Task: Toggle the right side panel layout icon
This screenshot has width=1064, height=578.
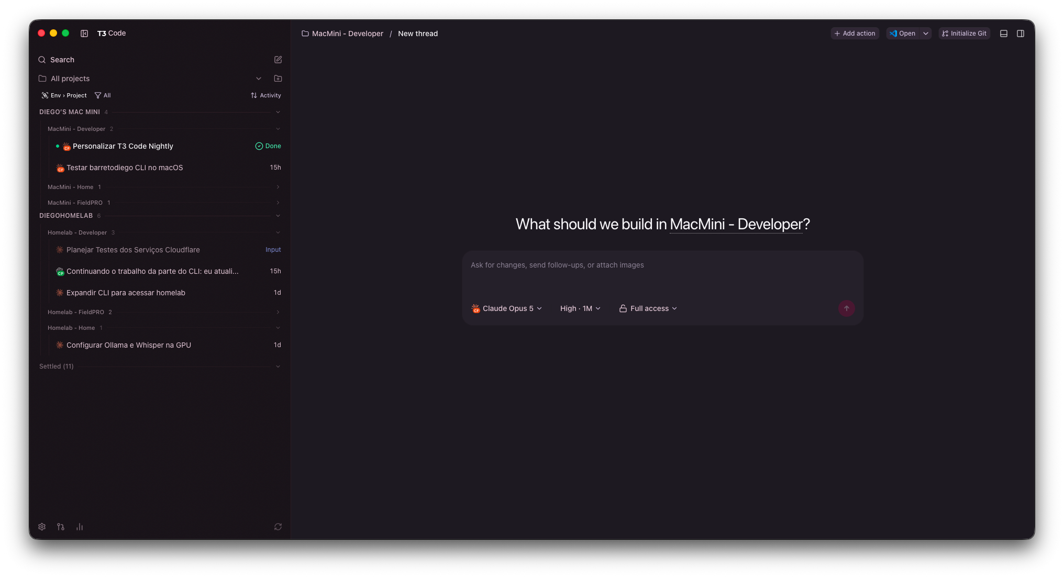Action: [x=1021, y=34]
